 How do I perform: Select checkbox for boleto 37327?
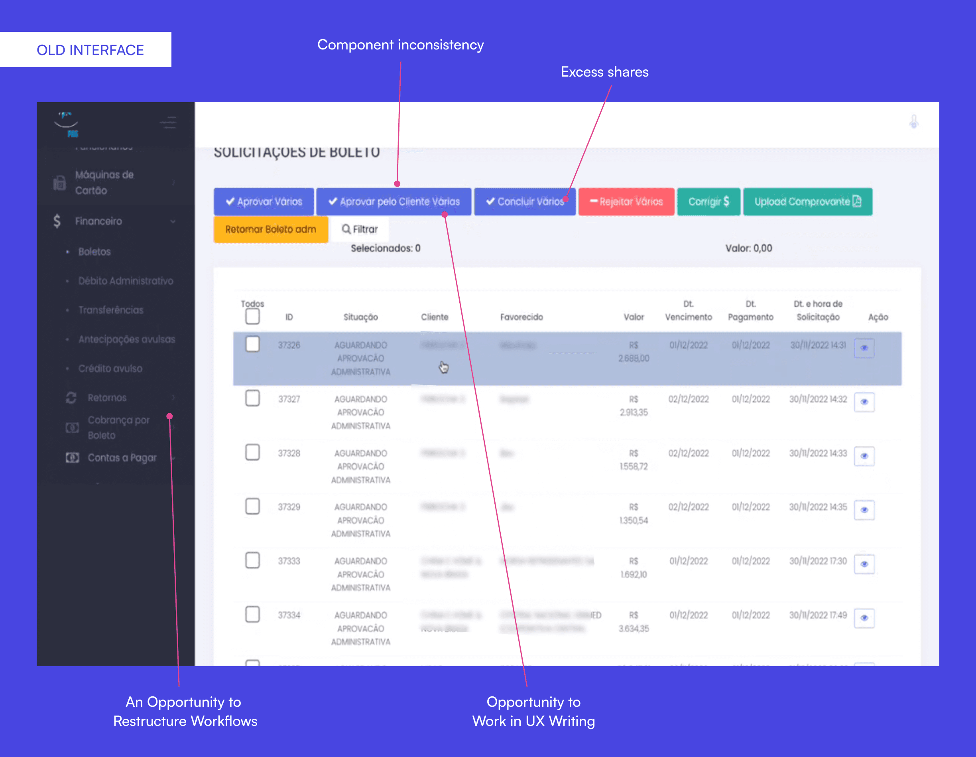click(x=252, y=398)
